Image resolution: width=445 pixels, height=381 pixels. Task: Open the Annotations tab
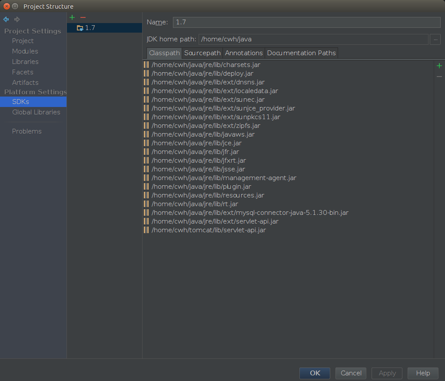pyautogui.click(x=244, y=53)
